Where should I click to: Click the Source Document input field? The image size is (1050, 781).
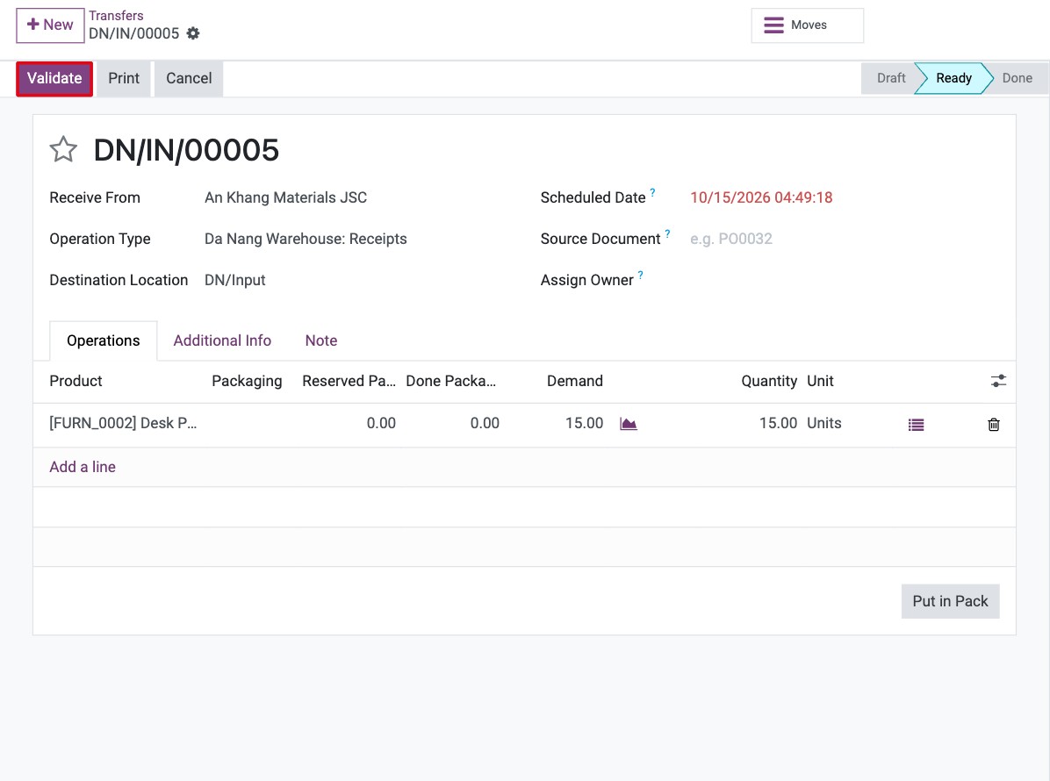pyautogui.click(x=844, y=239)
